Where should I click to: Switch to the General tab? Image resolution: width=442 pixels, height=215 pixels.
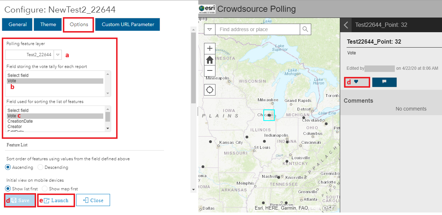point(18,25)
